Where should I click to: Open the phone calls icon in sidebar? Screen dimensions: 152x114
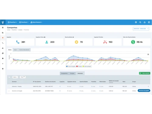(x=3, y=43)
